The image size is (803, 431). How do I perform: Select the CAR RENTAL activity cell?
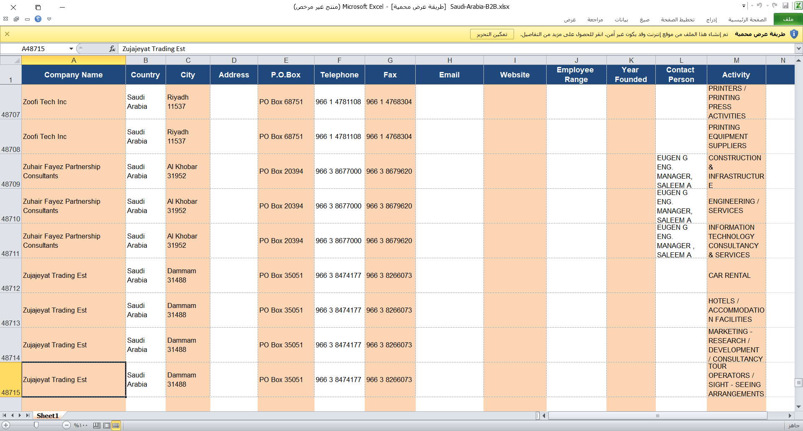coord(736,275)
